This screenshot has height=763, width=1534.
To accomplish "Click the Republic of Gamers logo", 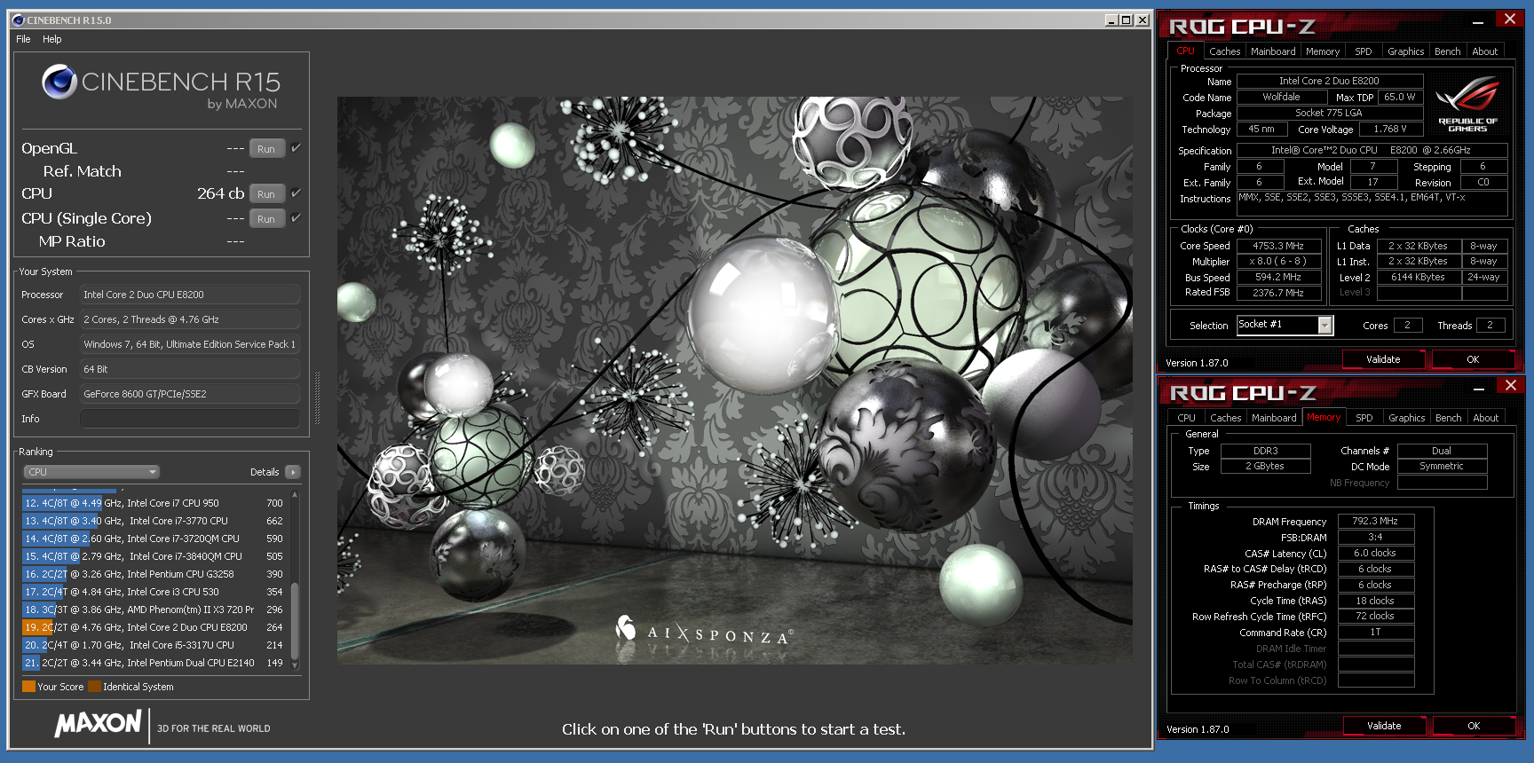I will 1468,106.
